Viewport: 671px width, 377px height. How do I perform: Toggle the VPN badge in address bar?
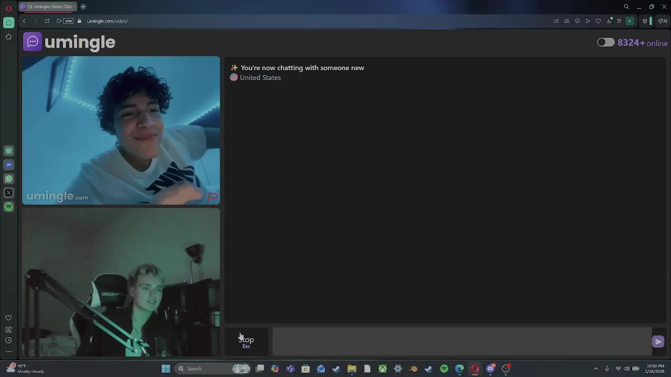(x=68, y=21)
